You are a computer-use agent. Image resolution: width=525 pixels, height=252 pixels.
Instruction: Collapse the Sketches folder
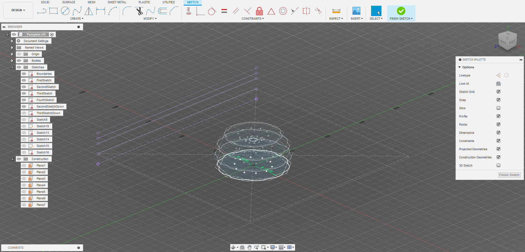tap(12, 67)
